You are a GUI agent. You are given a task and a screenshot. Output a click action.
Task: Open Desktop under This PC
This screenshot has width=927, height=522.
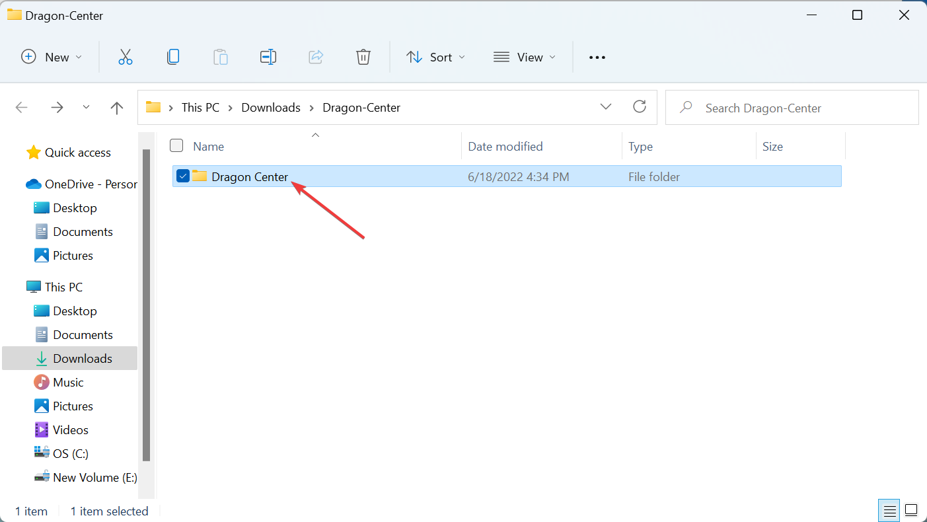tap(65, 311)
